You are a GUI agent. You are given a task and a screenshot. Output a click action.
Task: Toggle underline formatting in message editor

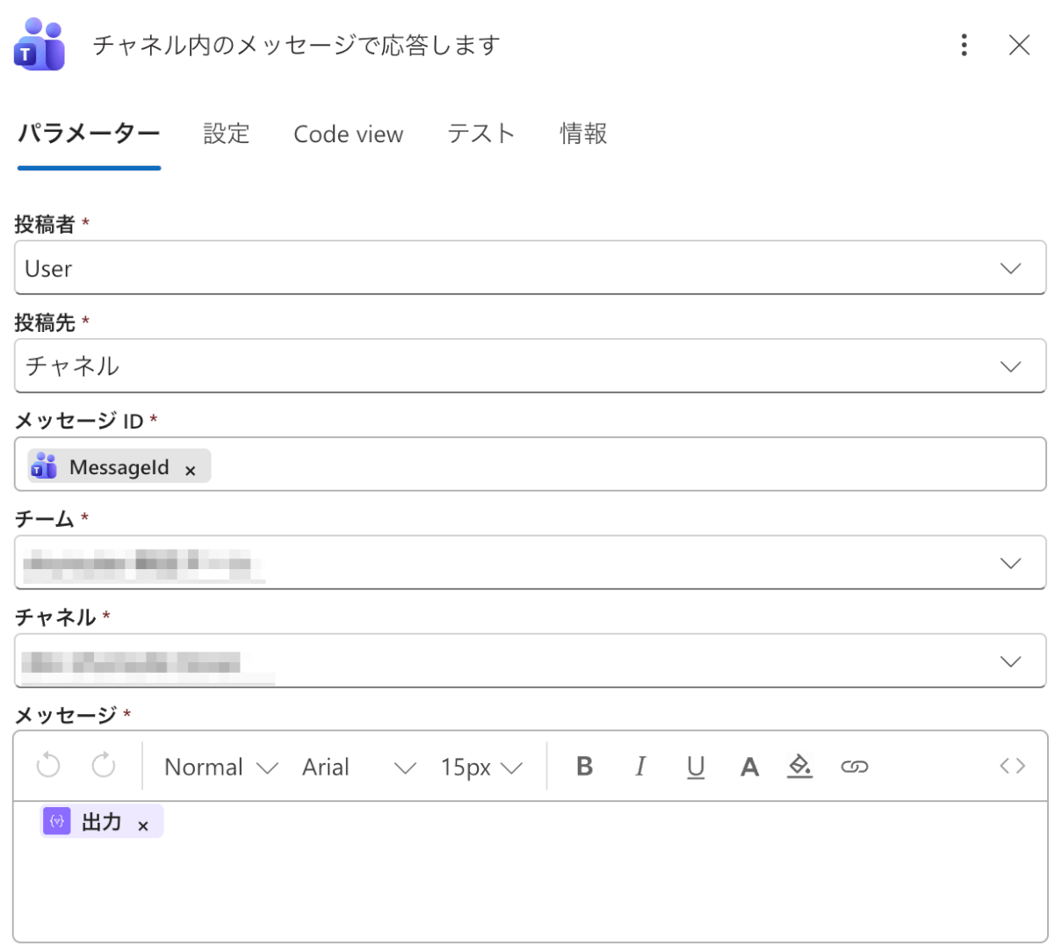pos(696,767)
